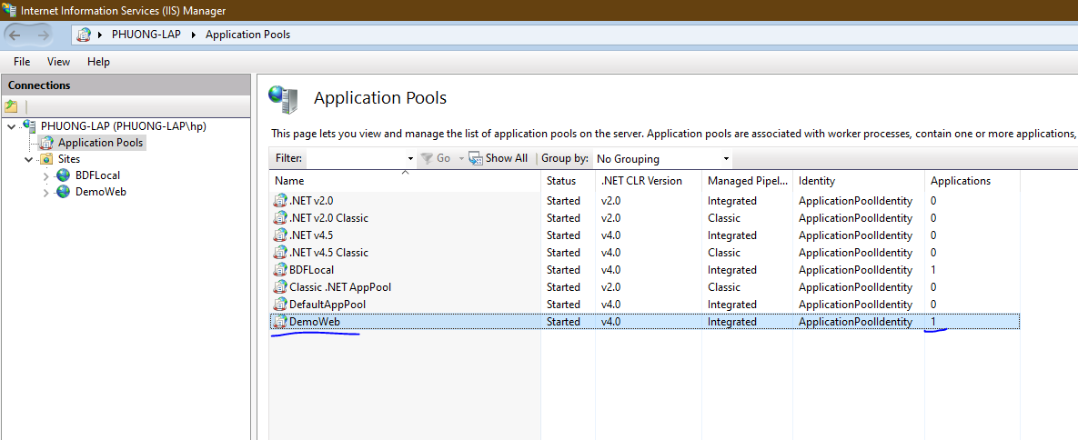Click Started status of DemoWeb pool

pyautogui.click(x=563, y=321)
